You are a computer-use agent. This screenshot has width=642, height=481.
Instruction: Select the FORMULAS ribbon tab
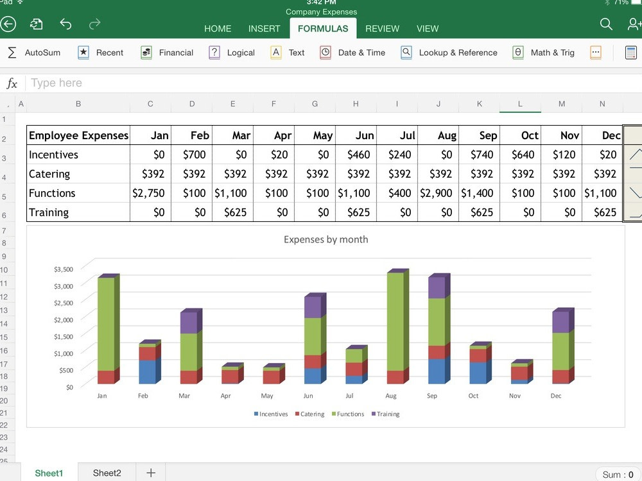tap(323, 29)
